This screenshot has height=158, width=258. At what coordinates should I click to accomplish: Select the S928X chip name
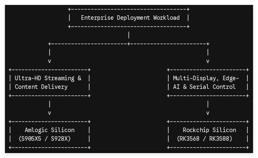[59, 139]
